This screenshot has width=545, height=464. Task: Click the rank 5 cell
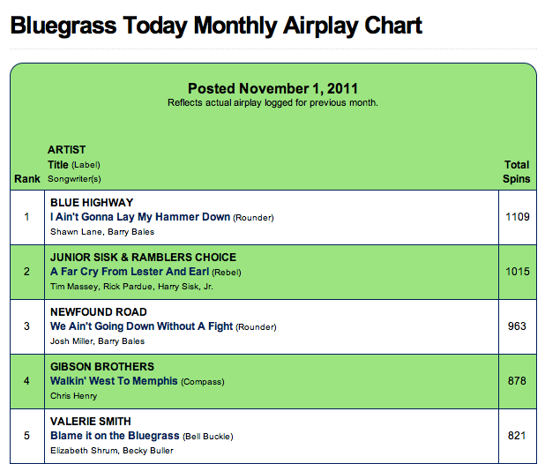[x=27, y=436]
